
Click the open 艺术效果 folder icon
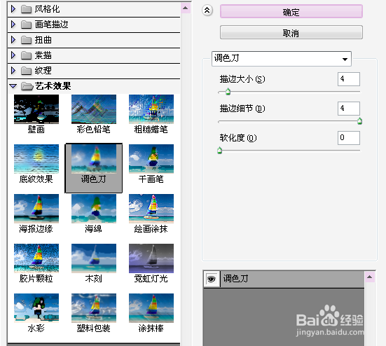[x=27, y=86]
